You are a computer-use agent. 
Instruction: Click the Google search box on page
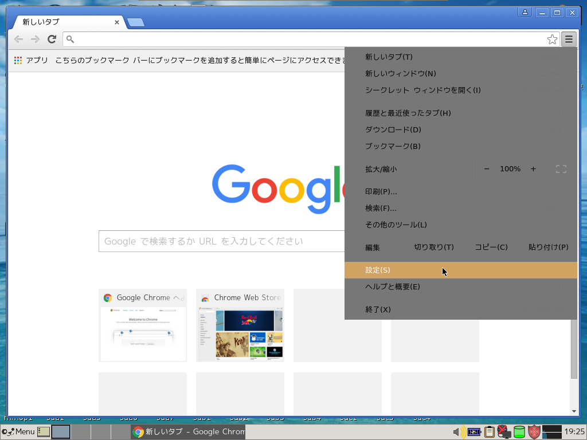point(222,241)
